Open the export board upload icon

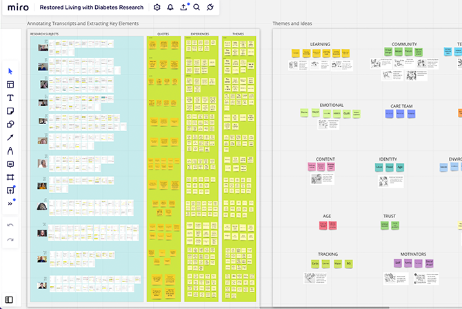183,8
